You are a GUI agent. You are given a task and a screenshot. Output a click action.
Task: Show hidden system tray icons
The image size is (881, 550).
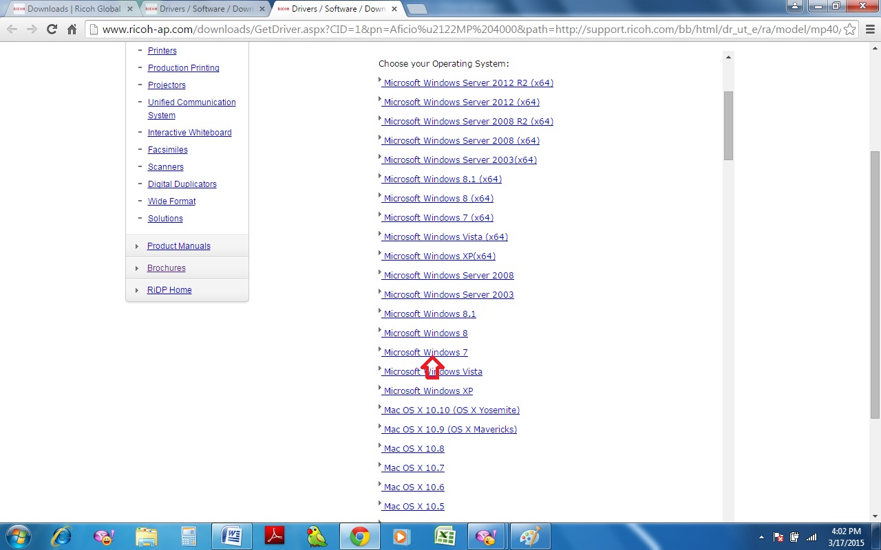(x=761, y=537)
